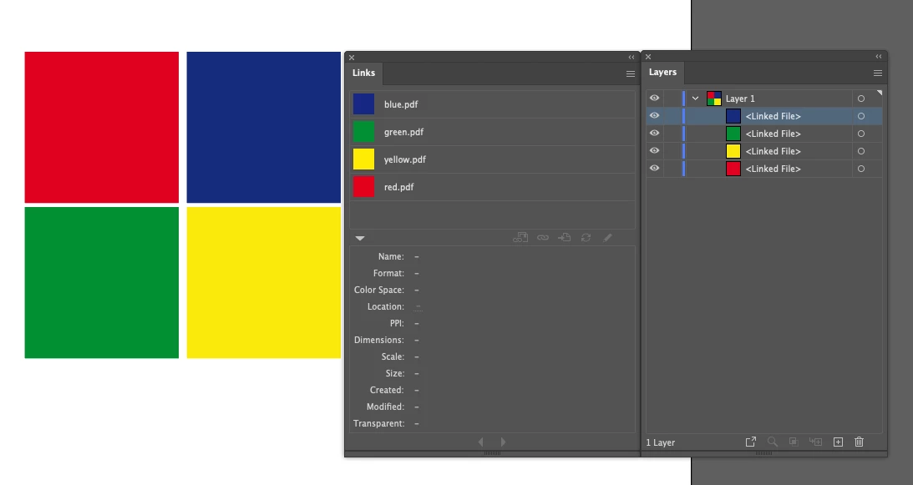Select red.pdf in Links list
Image resolution: width=913 pixels, height=485 pixels.
coord(492,187)
